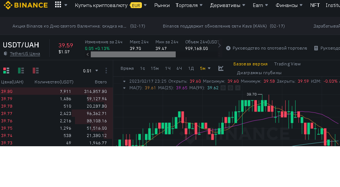Select the 39.73 sell order price
The width and height of the screenshot is (340, 187).
pos(7,143)
